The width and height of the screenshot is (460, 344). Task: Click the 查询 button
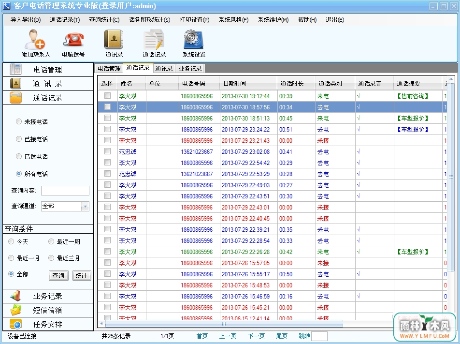coord(58,275)
